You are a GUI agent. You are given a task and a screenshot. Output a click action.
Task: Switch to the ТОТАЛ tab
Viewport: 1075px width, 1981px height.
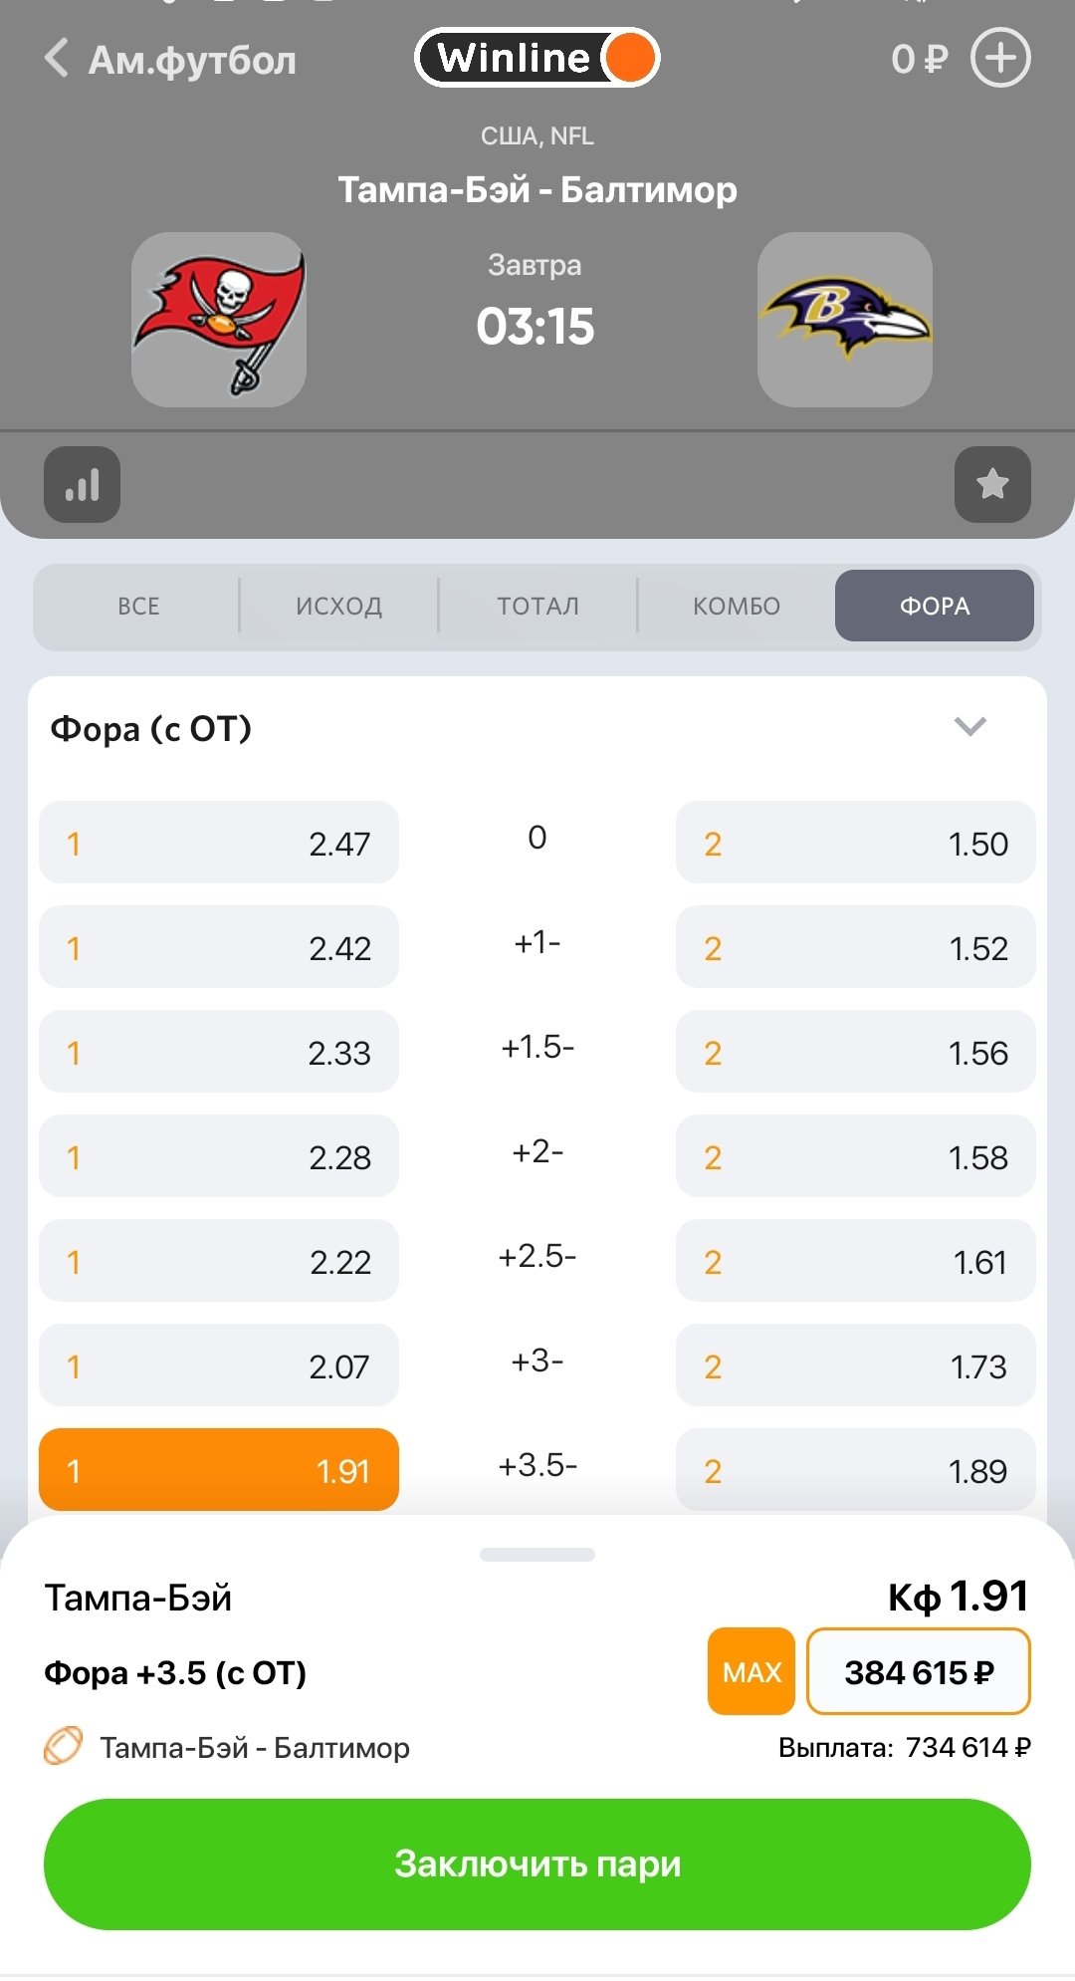point(537,606)
